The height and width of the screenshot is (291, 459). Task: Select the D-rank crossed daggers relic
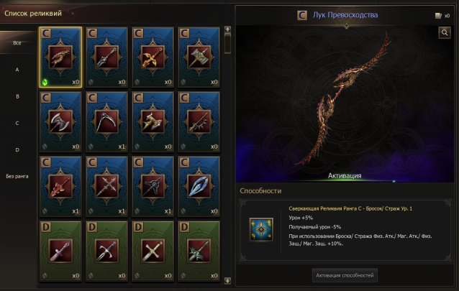click(153, 251)
